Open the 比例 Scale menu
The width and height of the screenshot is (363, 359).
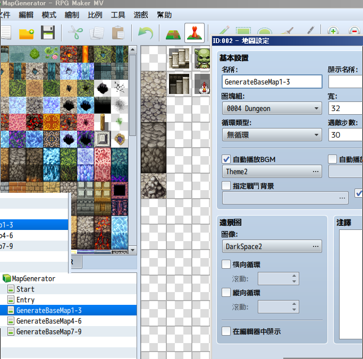(x=95, y=15)
